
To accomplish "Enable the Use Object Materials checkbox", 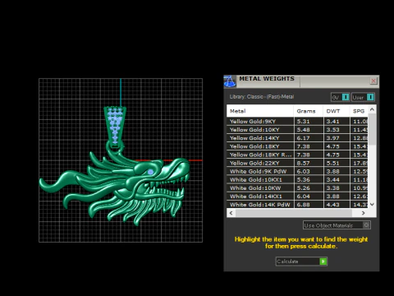I will (x=366, y=225).
